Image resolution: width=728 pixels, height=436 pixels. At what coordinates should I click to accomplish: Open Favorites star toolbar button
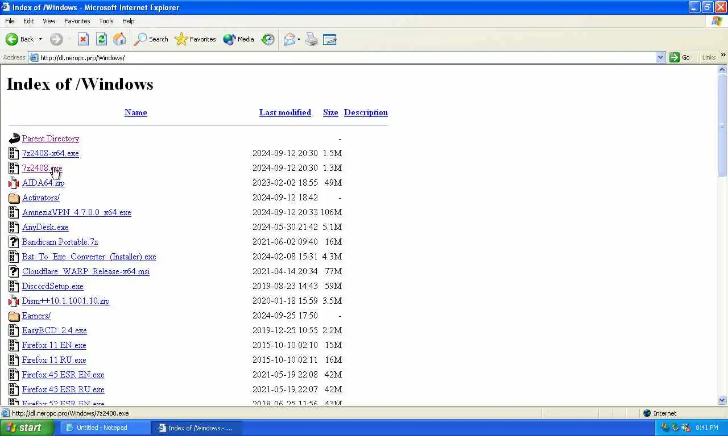[x=196, y=39]
